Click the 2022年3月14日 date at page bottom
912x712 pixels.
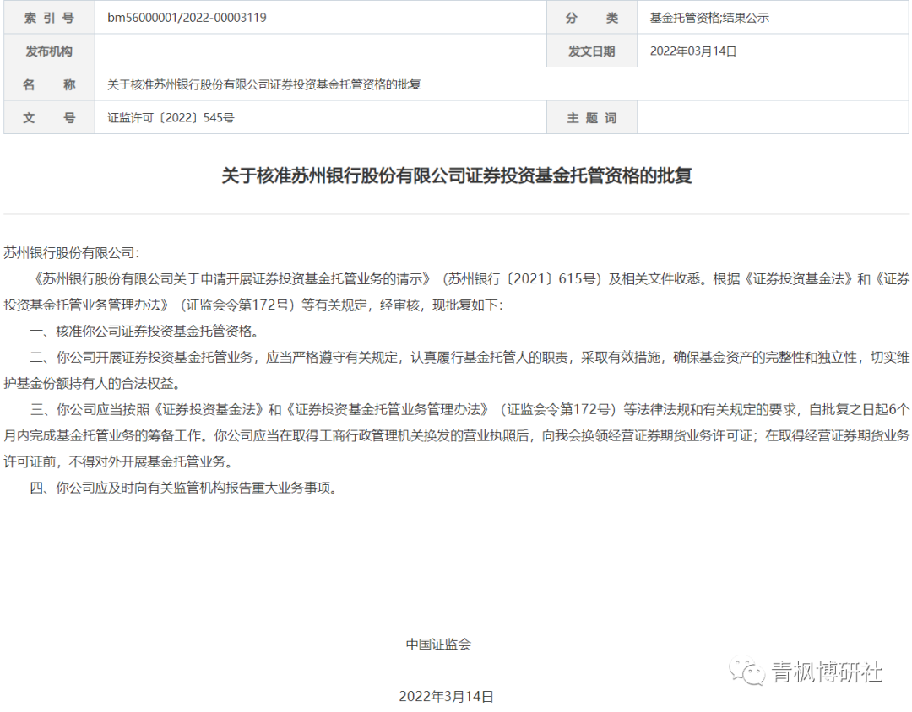[446, 696]
